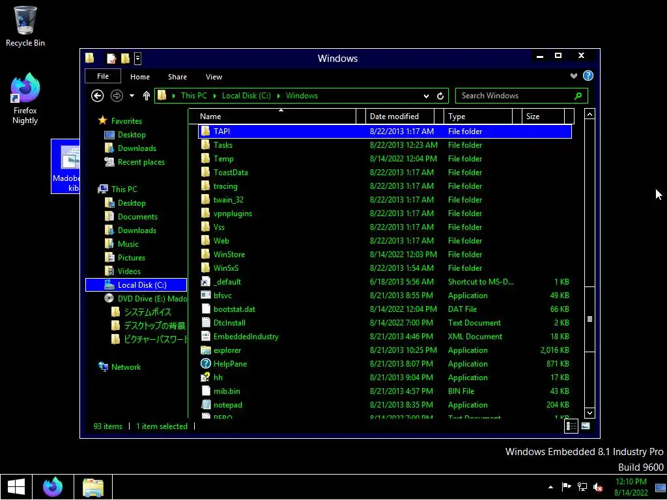The image size is (667, 500).
Task: Launch Firefox Nightly from desktop shortcut
Action: coord(25,98)
